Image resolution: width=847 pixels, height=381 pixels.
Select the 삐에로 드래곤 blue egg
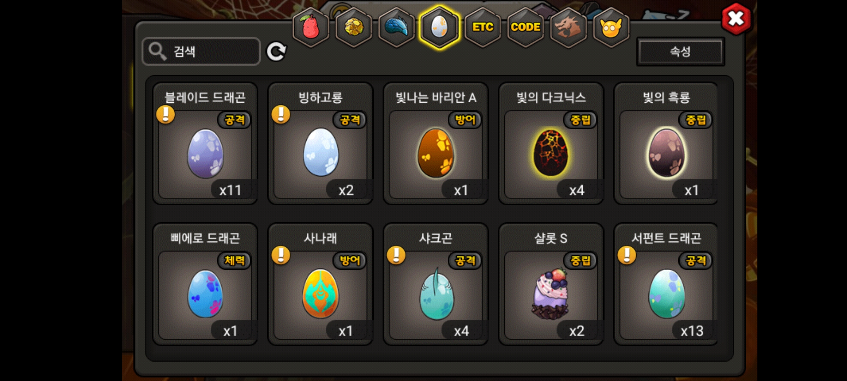click(205, 294)
